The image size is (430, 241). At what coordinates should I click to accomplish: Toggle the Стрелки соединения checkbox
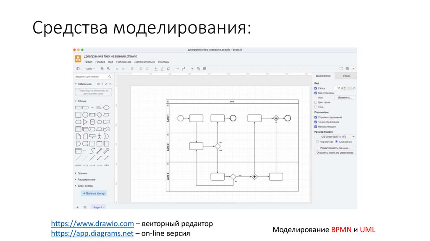pyautogui.click(x=316, y=117)
